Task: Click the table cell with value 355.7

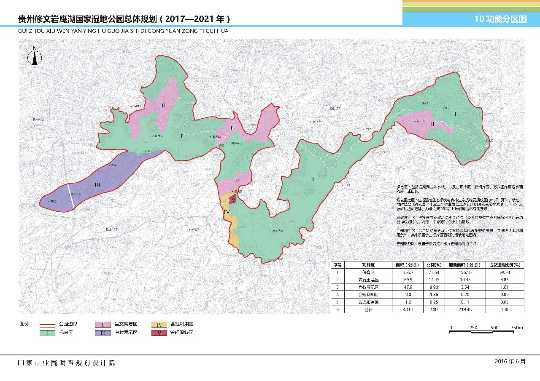Action: pos(408,272)
